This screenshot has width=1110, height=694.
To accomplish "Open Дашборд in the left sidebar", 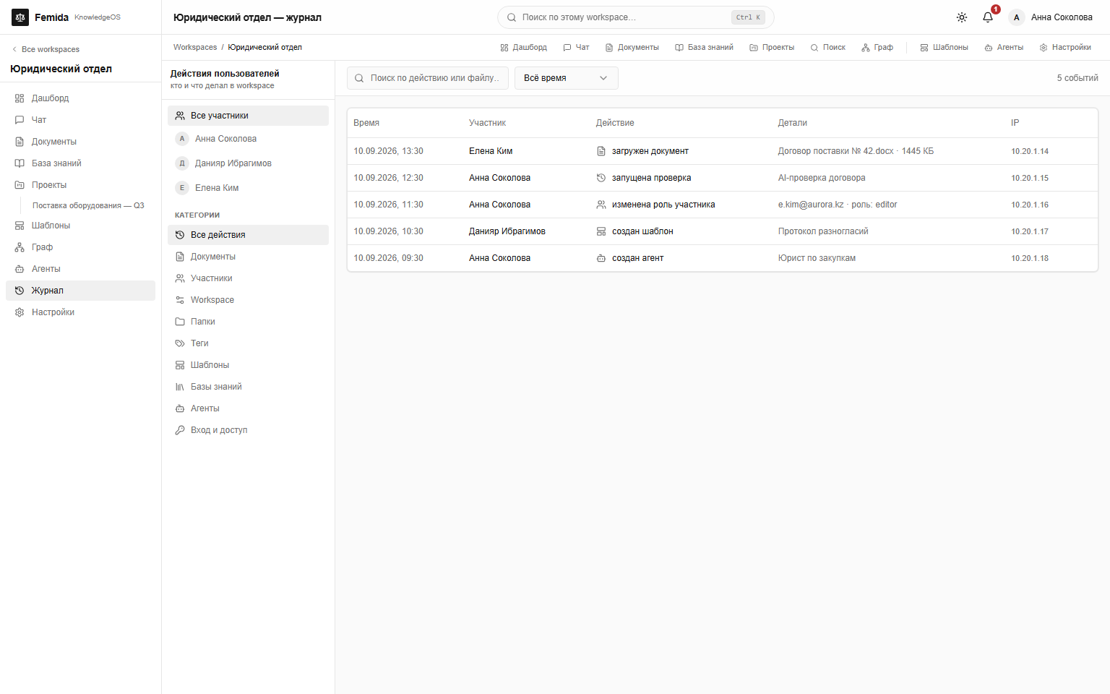I will (80, 98).
